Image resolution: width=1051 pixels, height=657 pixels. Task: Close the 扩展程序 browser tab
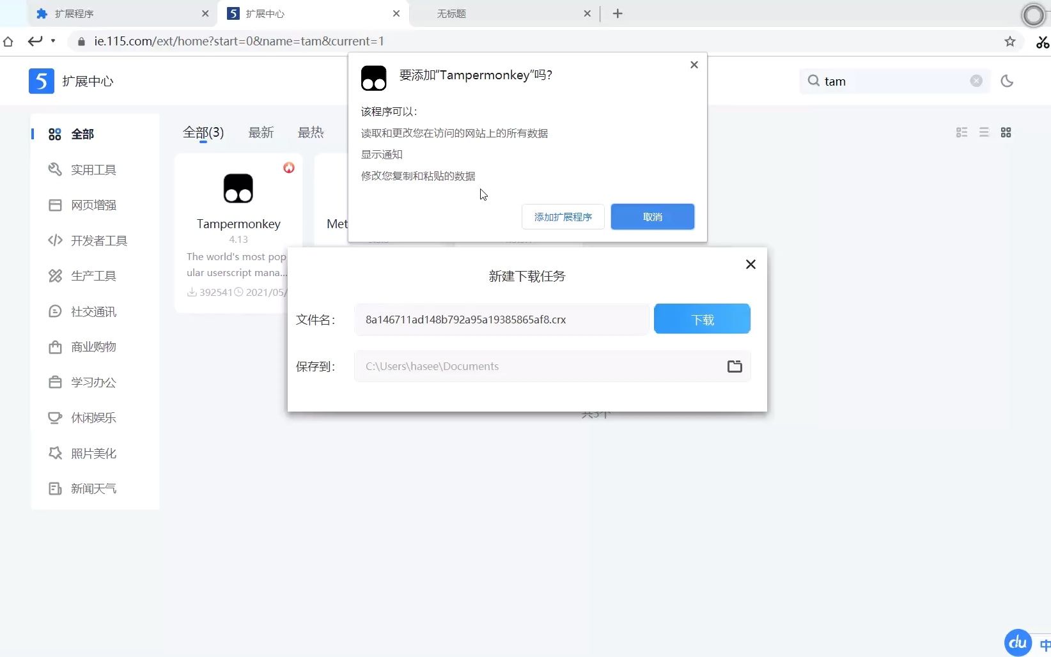(x=205, y=13)
